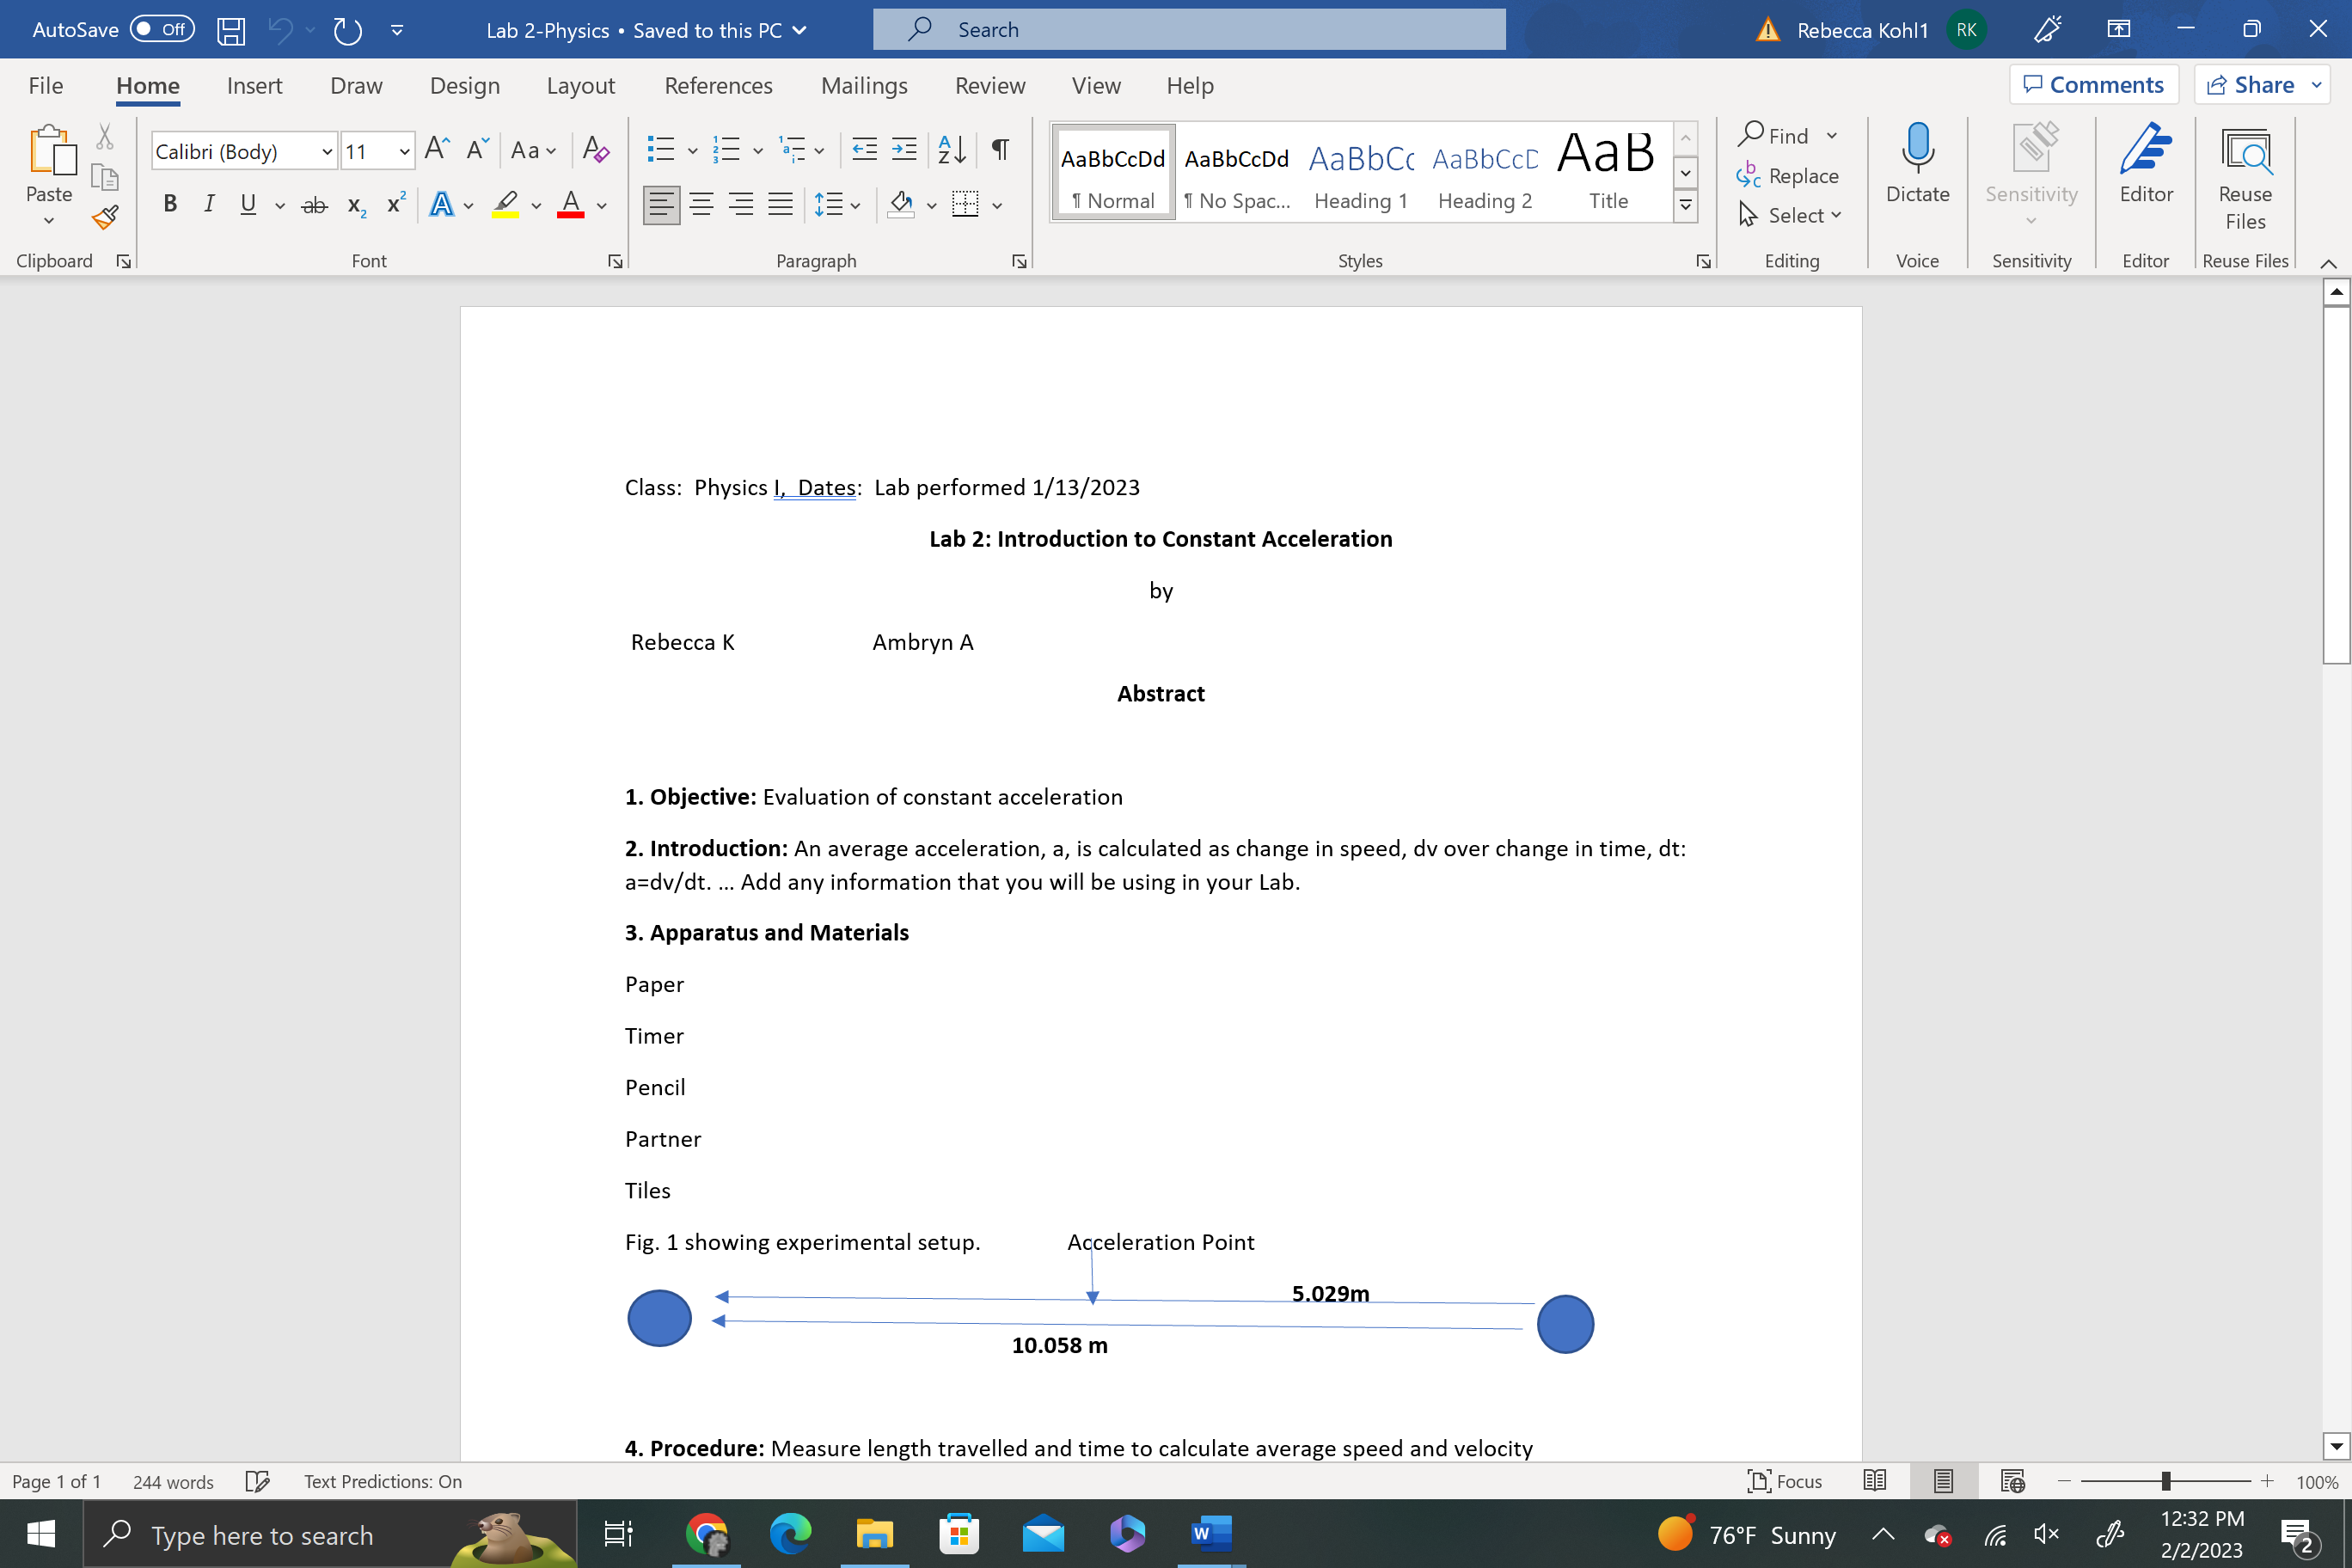Expand the Styles gallery more arrow
This screenshot has height=1568, width=2352.
coord(1685,206)
